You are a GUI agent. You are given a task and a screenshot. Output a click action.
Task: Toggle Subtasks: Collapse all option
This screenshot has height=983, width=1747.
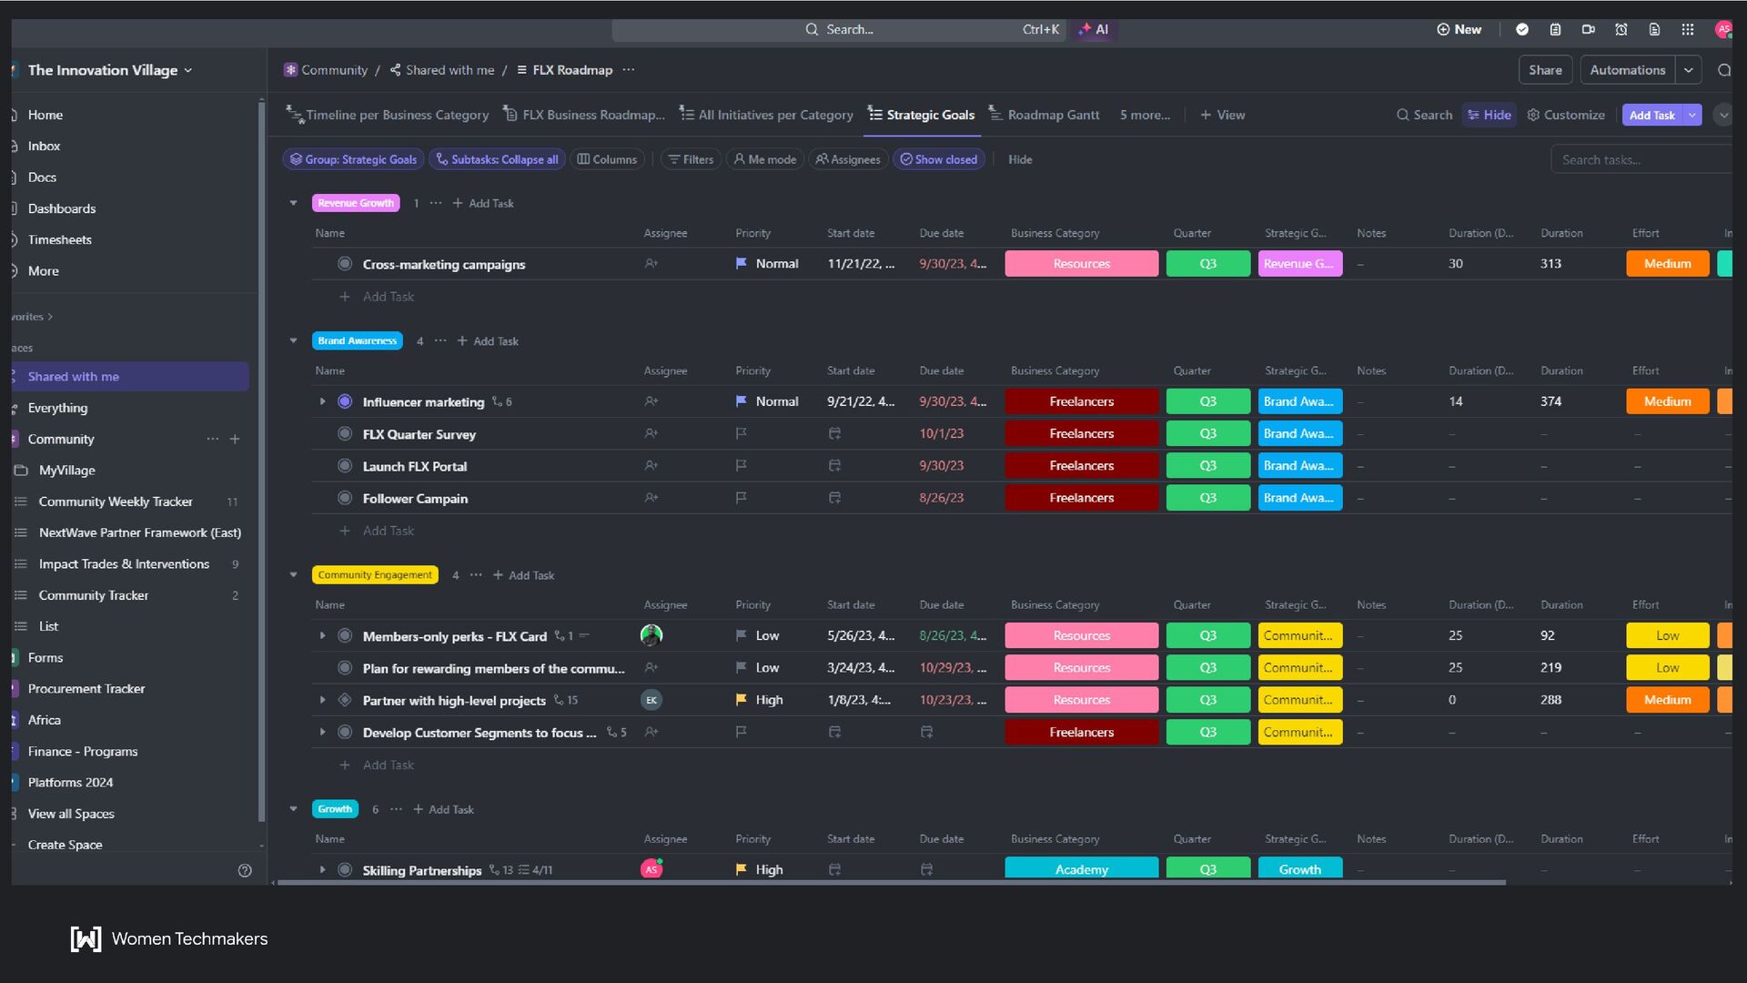[497, 159]
